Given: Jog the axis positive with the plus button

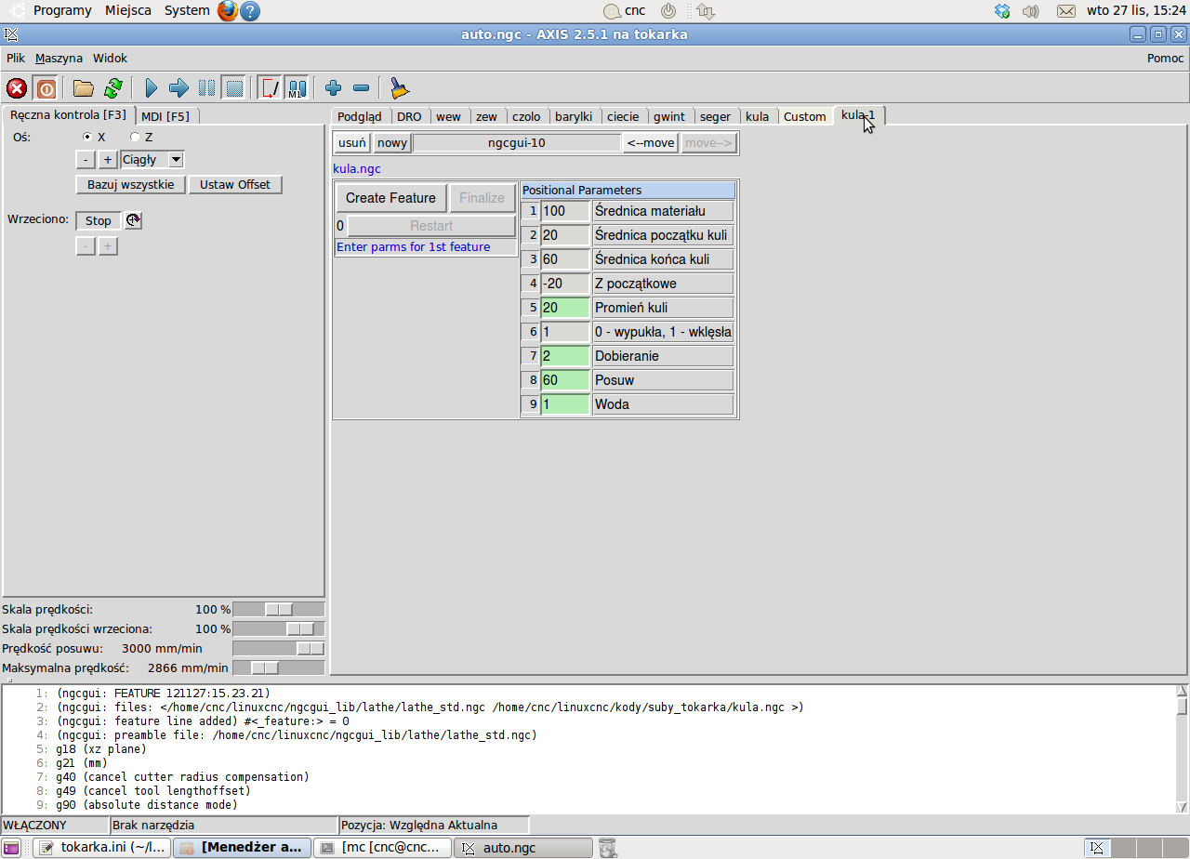Looking at the screenshot, I should [x=108, y=160].
